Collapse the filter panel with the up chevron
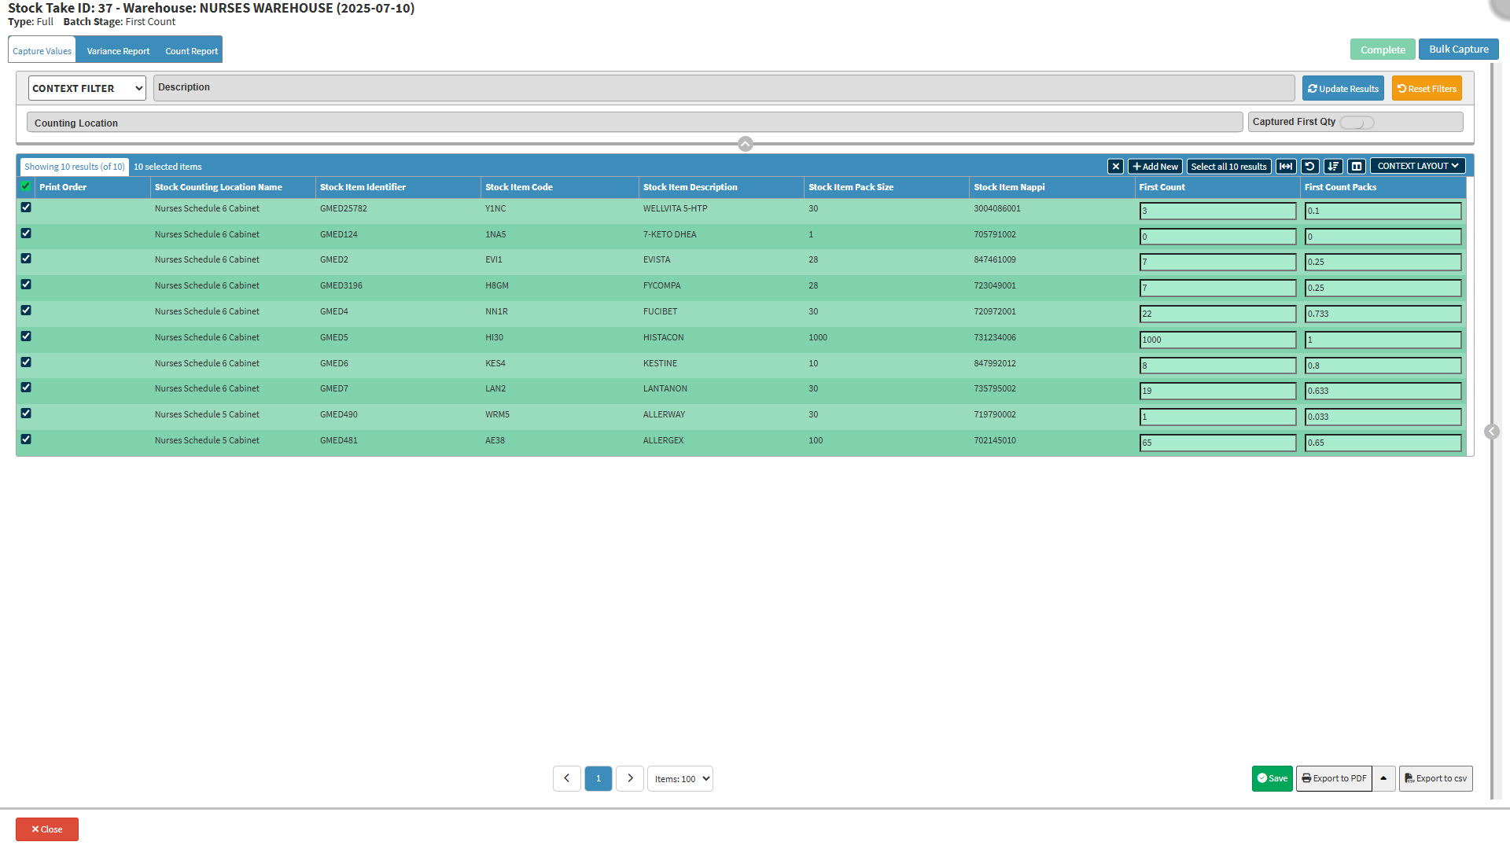Viewport: 1510px width, 849px height. [746, 144]
